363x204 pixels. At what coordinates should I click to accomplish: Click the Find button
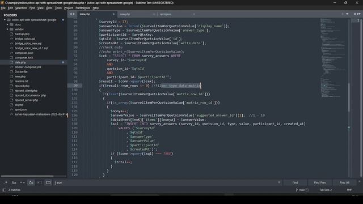pos(295,182)
